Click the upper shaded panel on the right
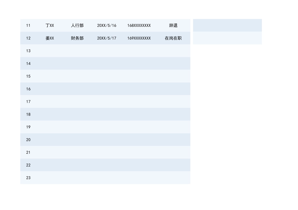 [228, 25]
